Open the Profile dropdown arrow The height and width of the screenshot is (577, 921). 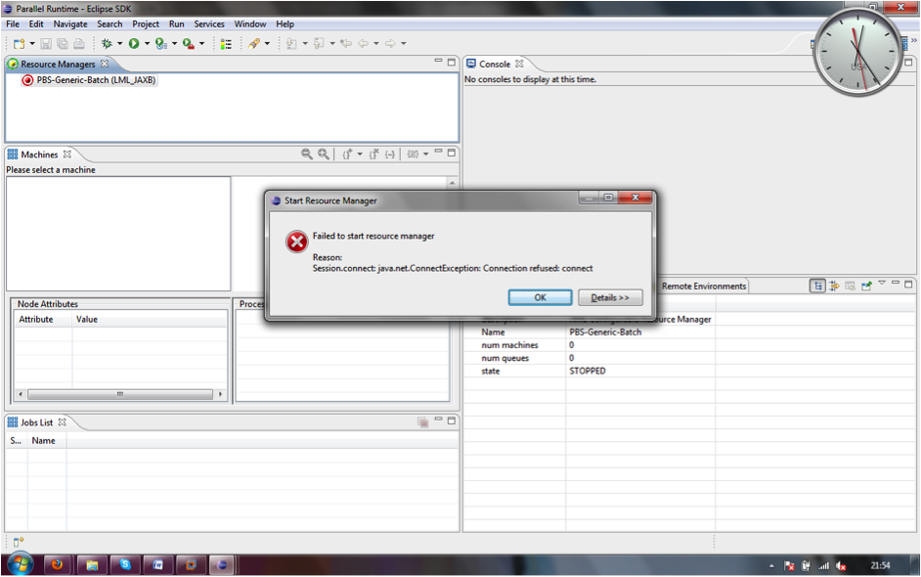click(x=174, y=43)
